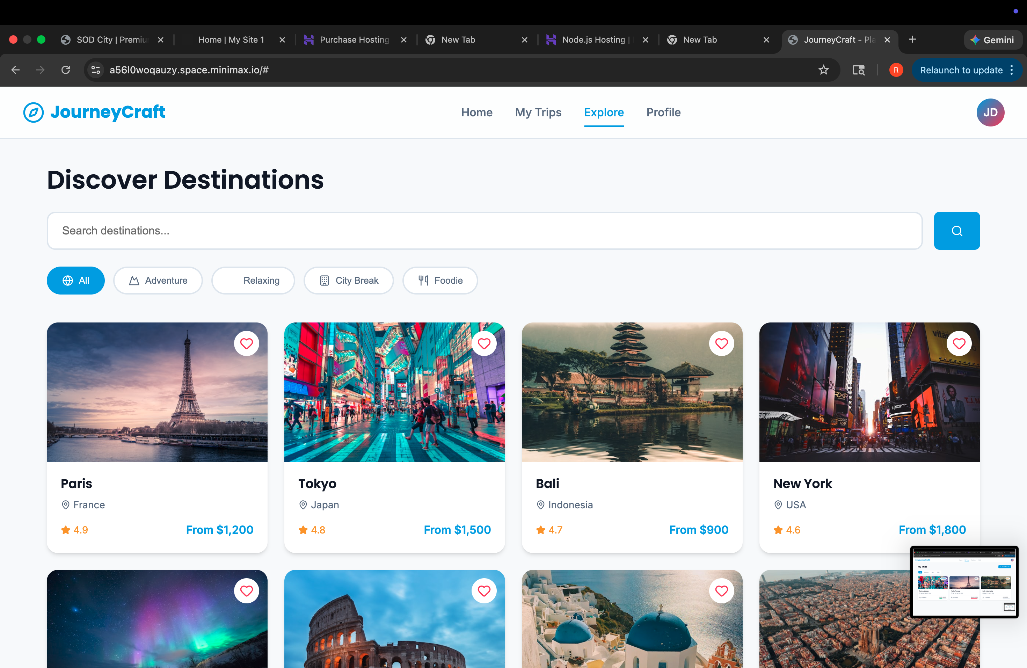The width and height of the screenshot is (1027, 668).
Task: Click site information icon in address bar
Action: [95, 70]
